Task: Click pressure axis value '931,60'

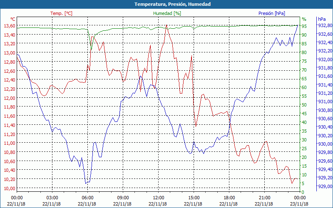Action: [325, 76]
